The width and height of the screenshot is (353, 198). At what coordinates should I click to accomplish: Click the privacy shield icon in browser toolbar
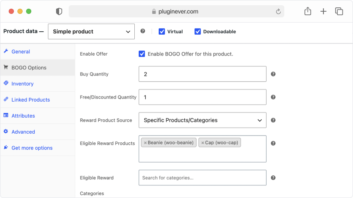coord(59,11)
